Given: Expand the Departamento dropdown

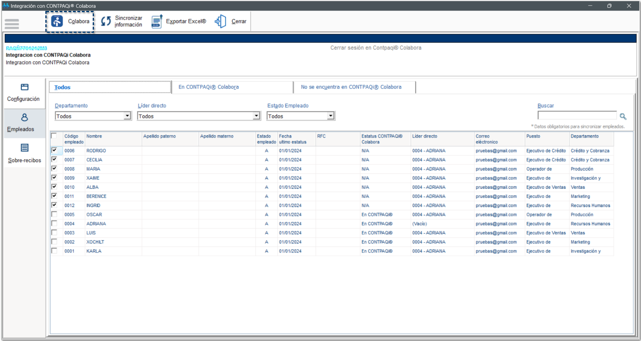Looking at the screenshot, I should click(127, 116).
